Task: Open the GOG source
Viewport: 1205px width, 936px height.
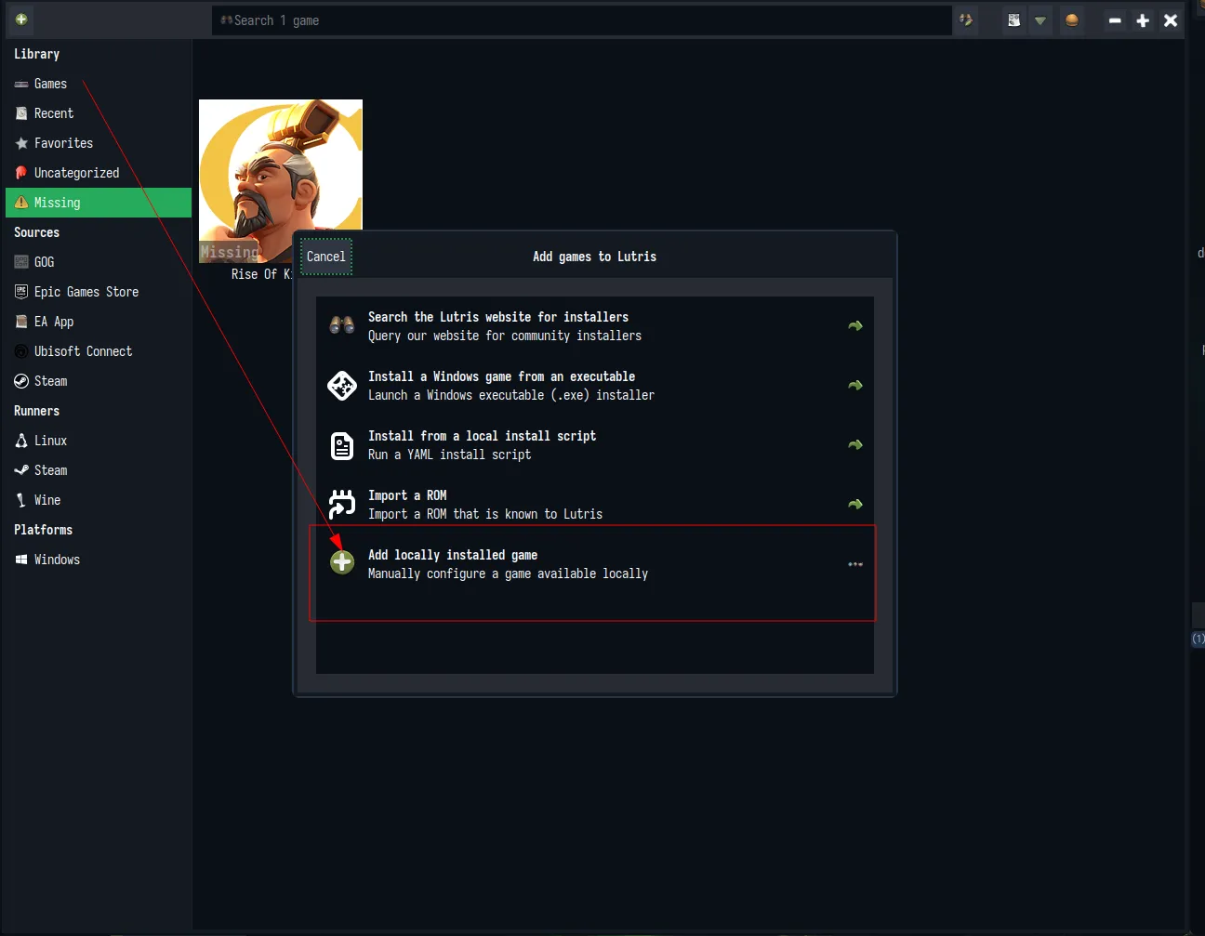Action: point(99,262)
